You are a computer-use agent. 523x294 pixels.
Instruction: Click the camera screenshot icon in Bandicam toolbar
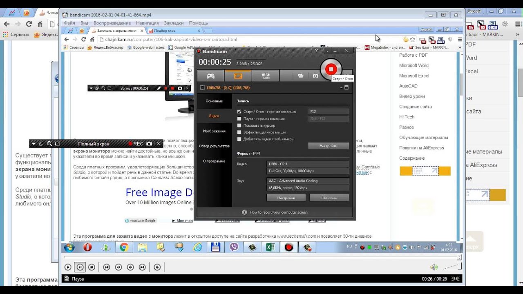[315, 76]
